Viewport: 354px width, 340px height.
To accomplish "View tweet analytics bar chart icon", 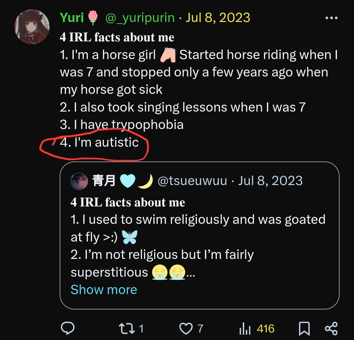I will (245, 329).
